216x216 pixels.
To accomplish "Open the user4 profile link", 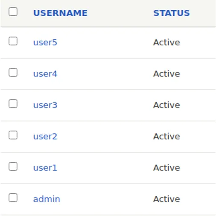I will [45, 74].
